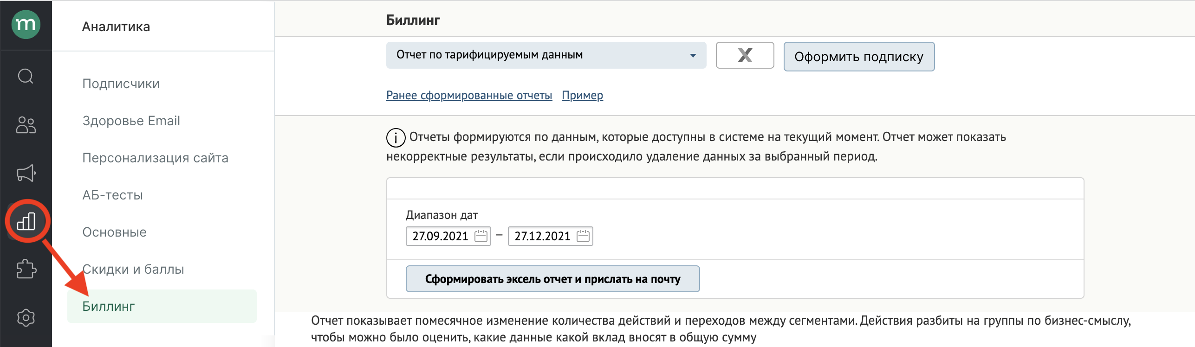This screenshot has width=1195, height=347.
Task: Select Биллинг menu item
Action: (162, 306)
